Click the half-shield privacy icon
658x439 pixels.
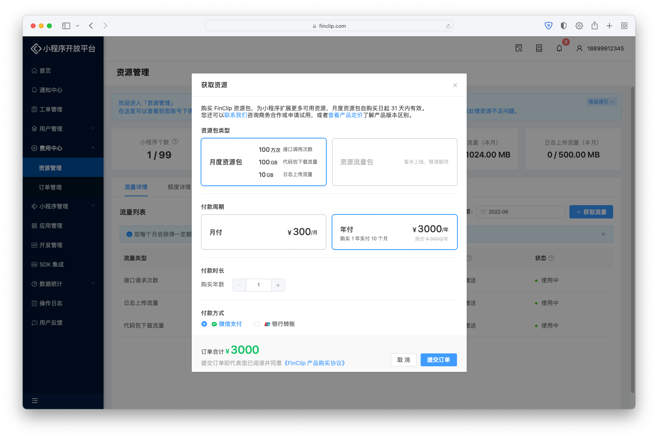[564, 26]
